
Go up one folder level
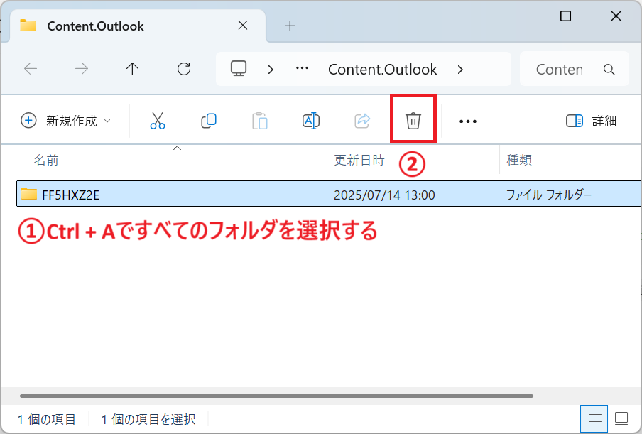tap(132, 69)
